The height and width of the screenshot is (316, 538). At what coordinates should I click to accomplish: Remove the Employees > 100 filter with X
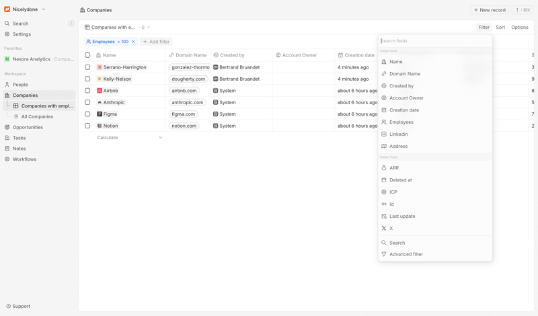pos(133,42)
